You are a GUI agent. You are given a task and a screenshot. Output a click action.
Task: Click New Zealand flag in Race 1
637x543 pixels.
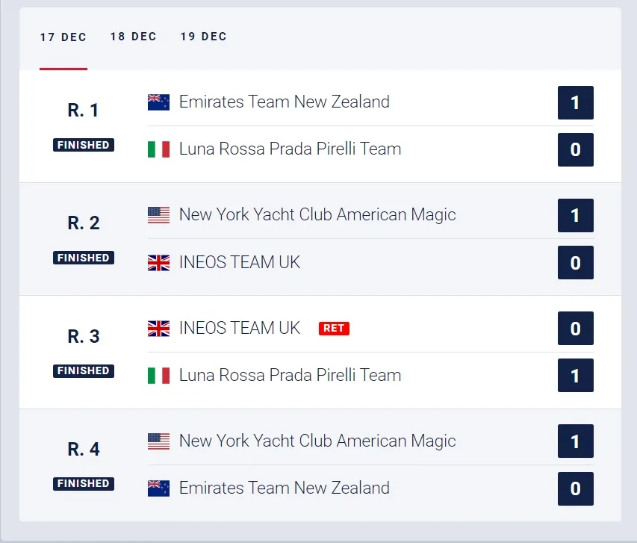point(158,102)
